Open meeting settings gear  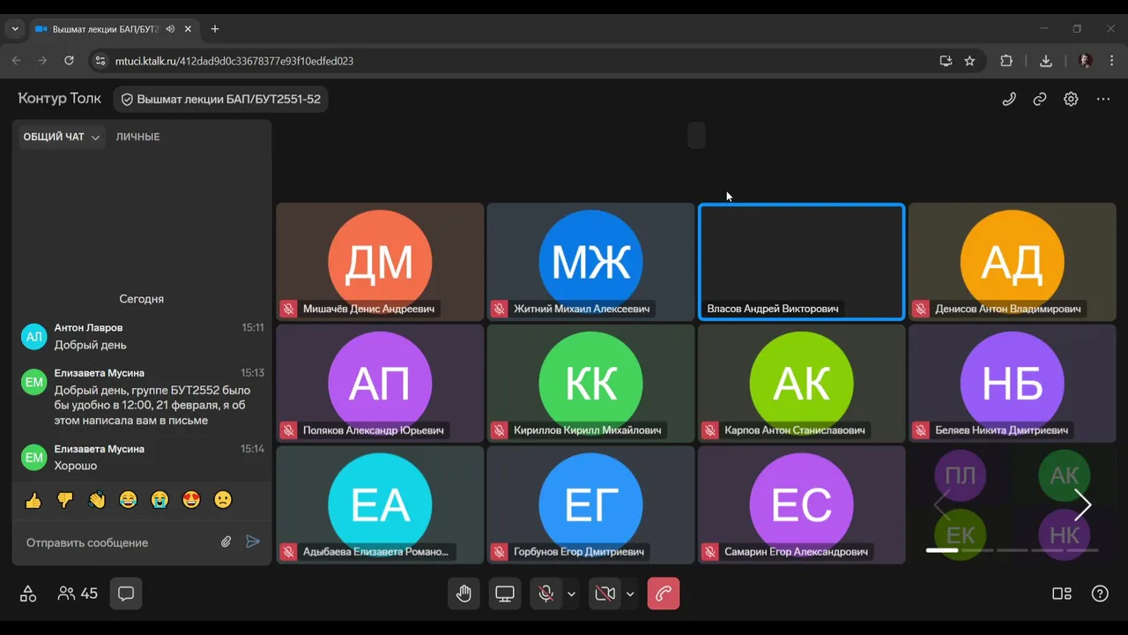(x=1071, y=99)
